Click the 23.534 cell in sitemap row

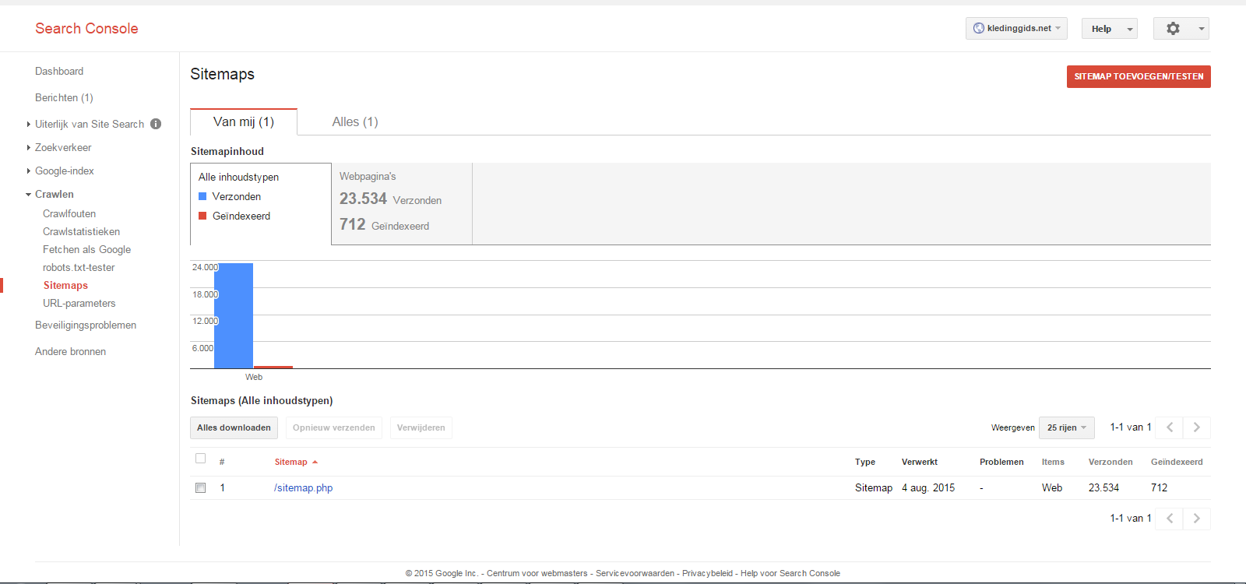pyautogui.click(x=1103, y=487)
